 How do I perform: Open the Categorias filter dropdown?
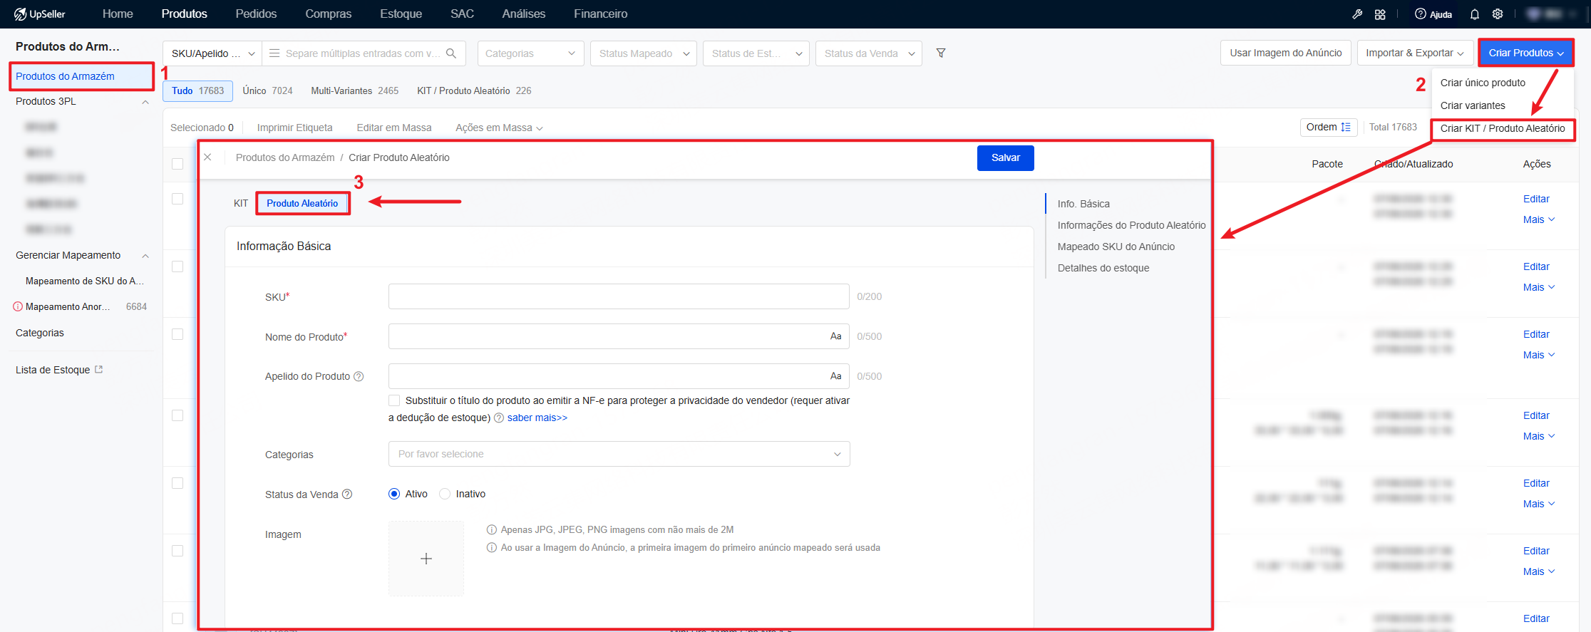pos(530,53)
